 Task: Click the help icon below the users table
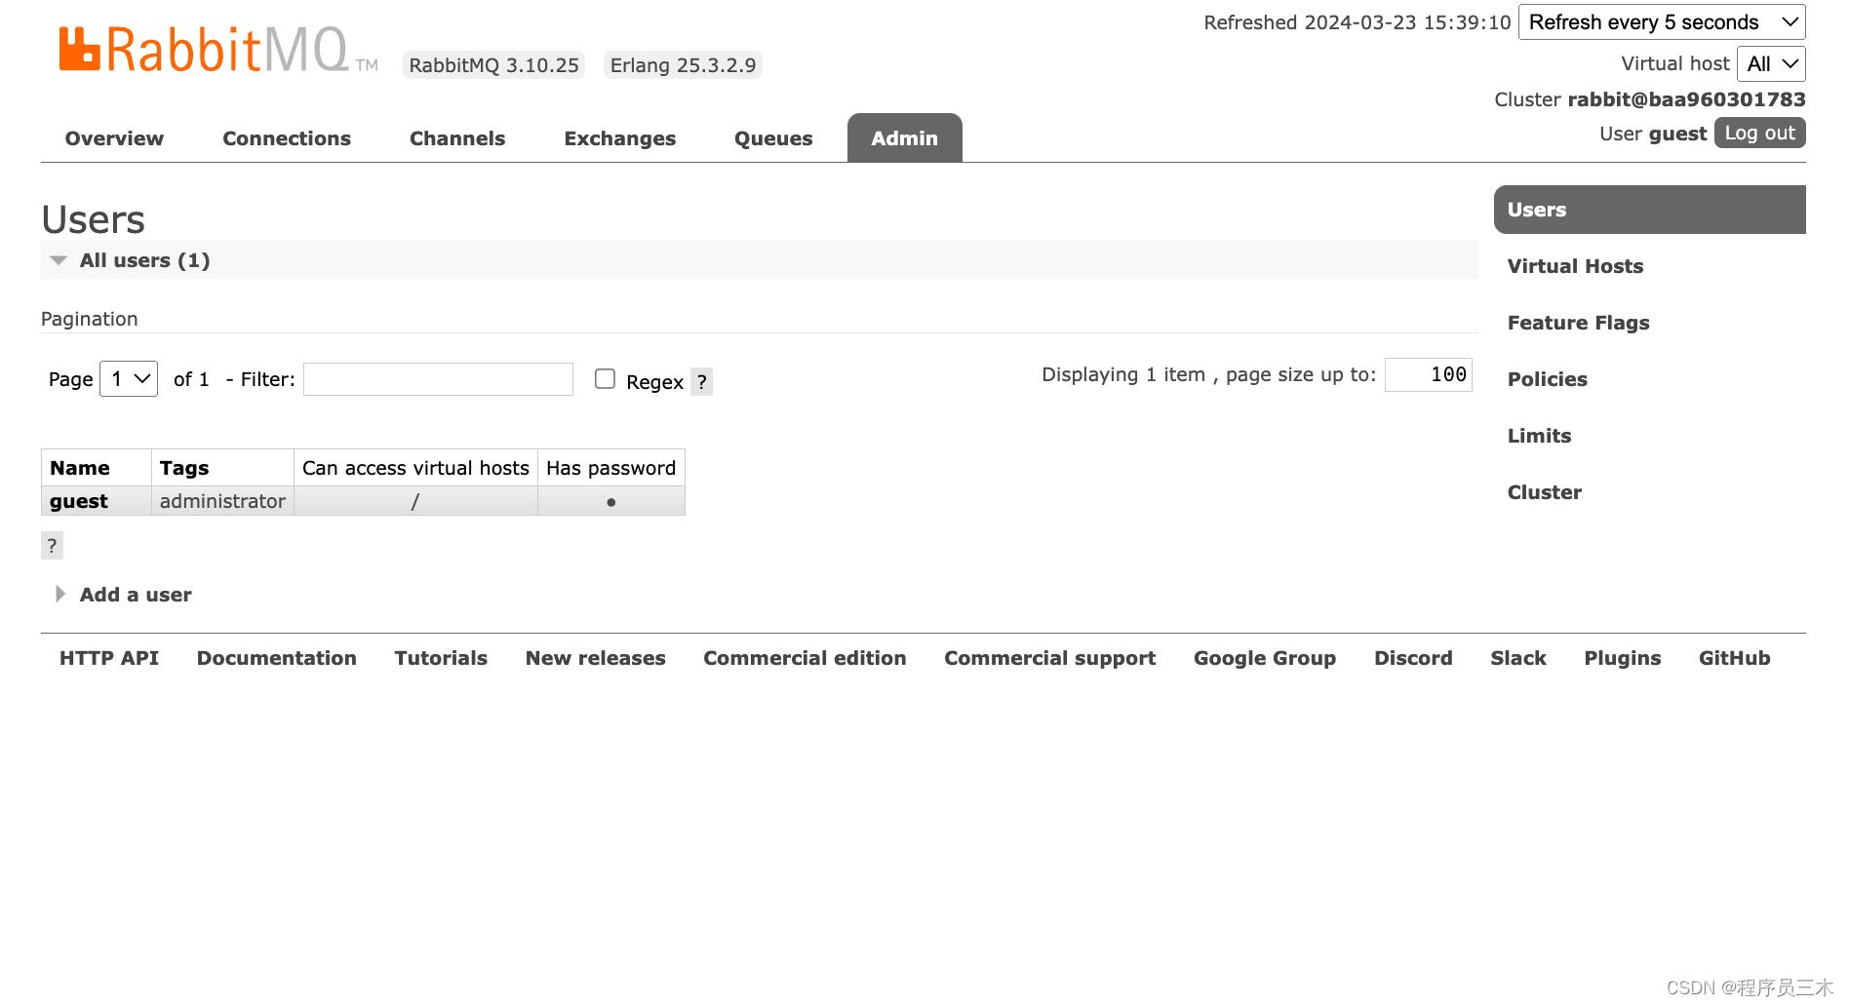[x=52, y=545]
